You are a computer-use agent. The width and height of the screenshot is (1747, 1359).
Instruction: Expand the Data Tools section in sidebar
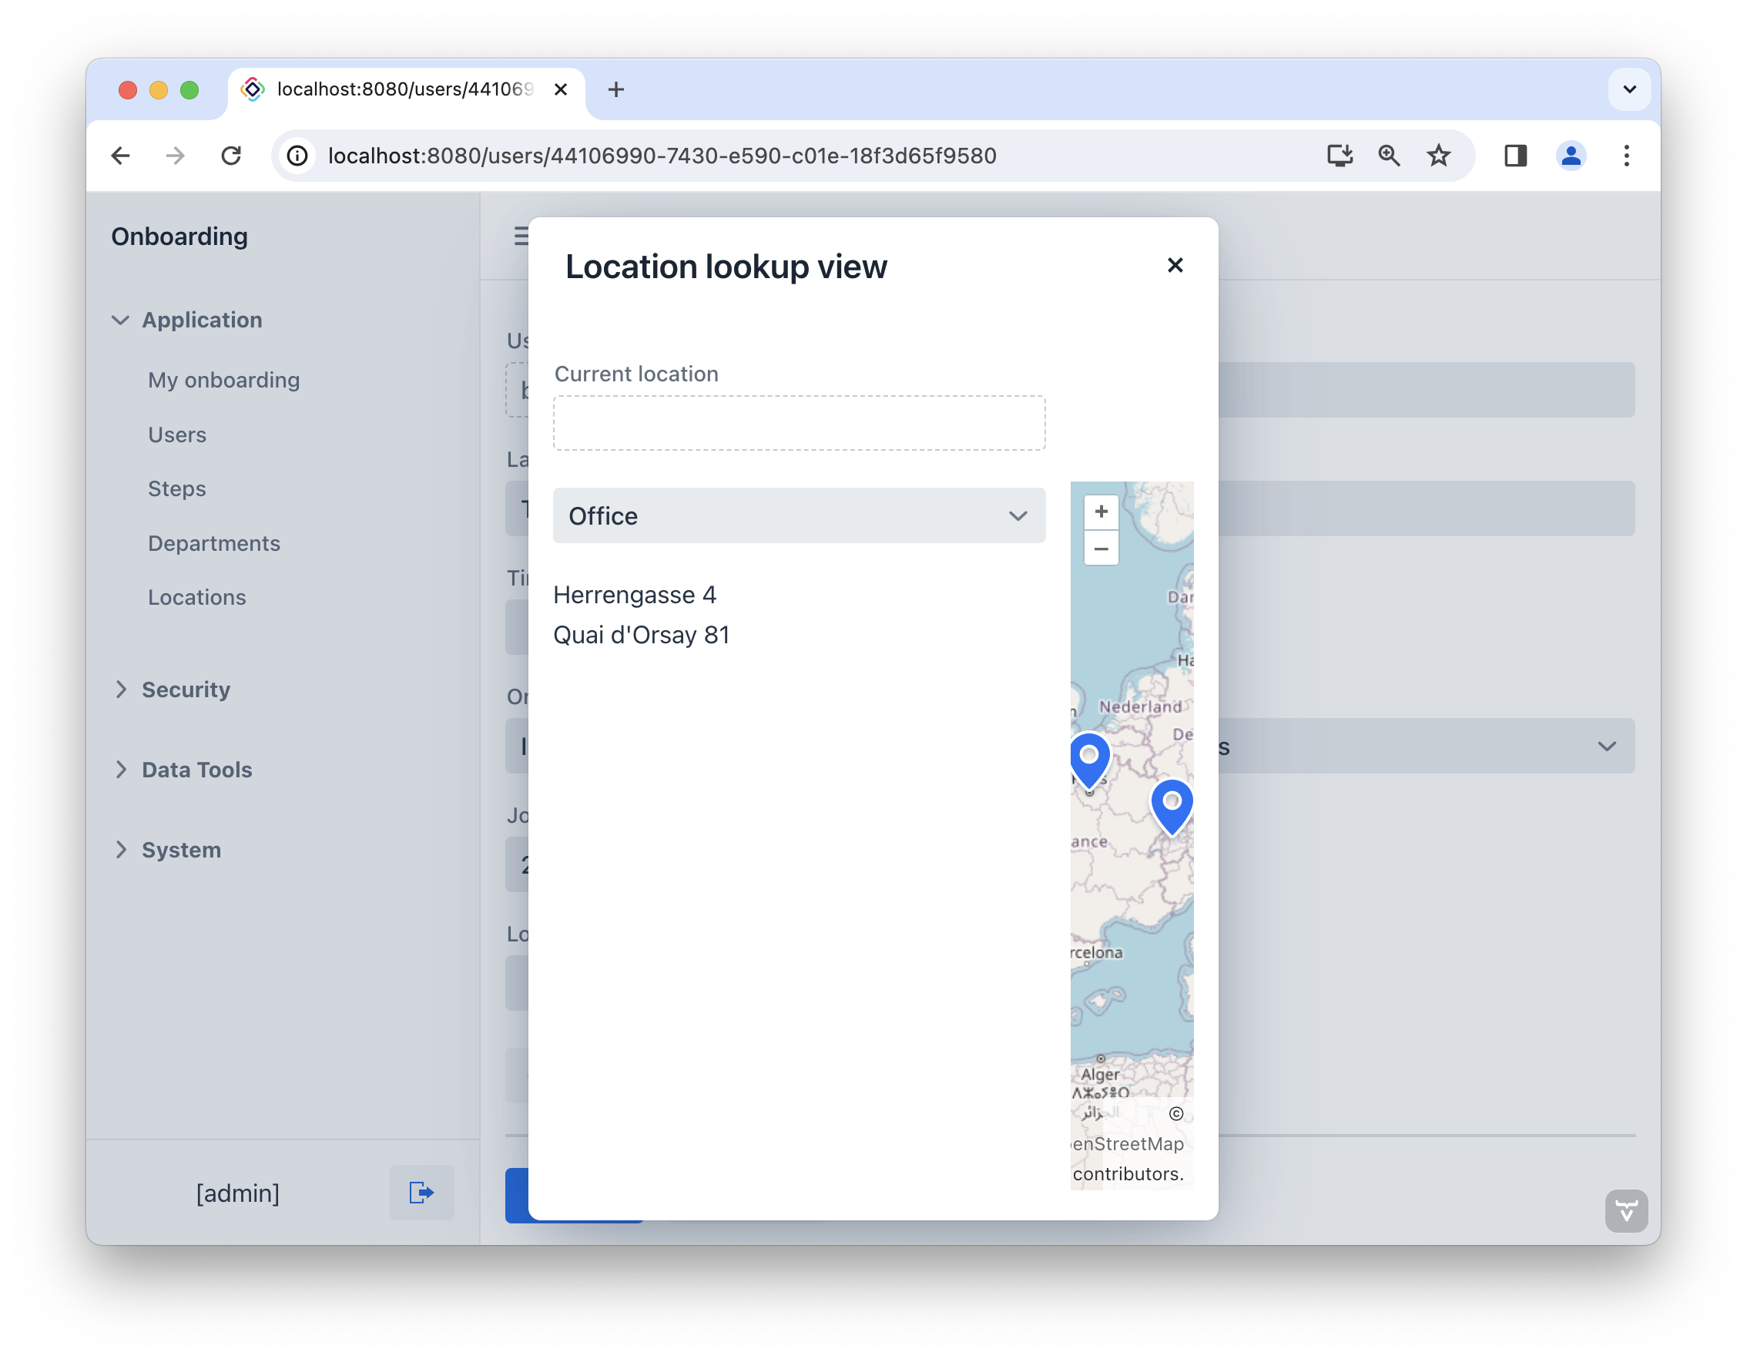tap(197, 769)
